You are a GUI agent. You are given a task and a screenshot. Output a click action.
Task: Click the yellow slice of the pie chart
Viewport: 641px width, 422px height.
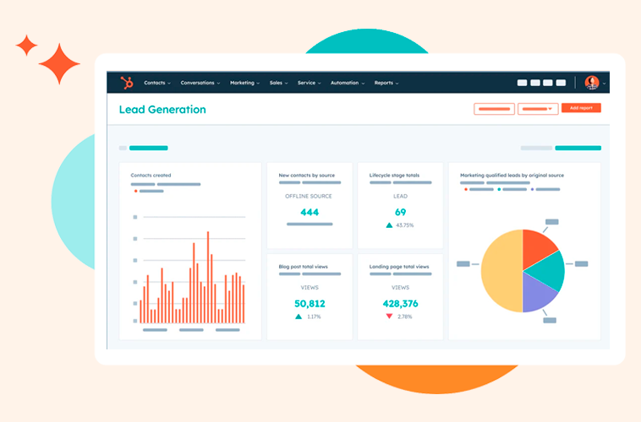coord(499,272)
